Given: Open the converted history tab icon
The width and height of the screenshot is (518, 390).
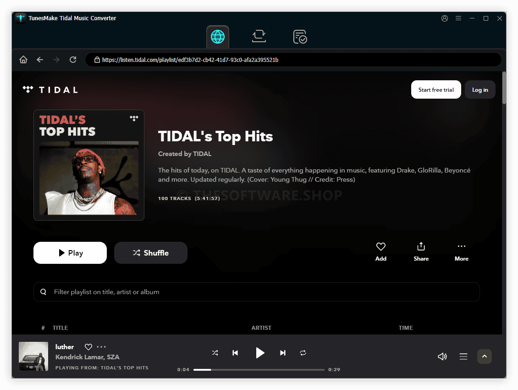Looking at the screenshot, I should pyautogui.click(x=300, y=37).
